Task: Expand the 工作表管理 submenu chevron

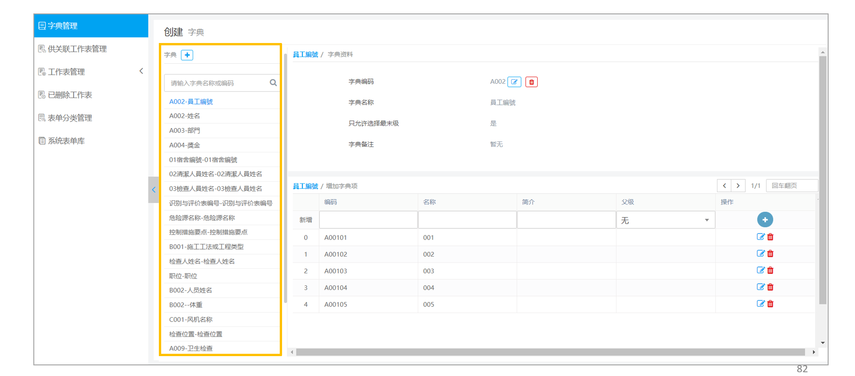Action: 141,71
